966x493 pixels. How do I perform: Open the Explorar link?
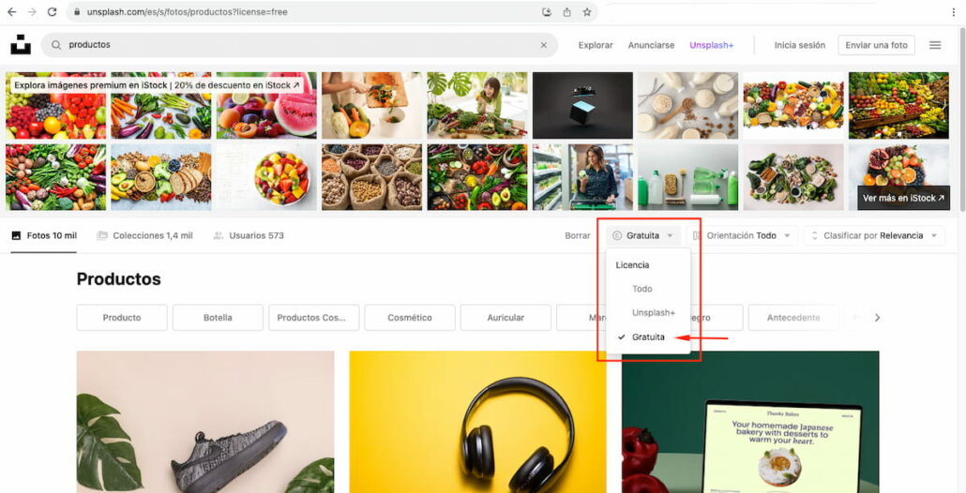596,45
